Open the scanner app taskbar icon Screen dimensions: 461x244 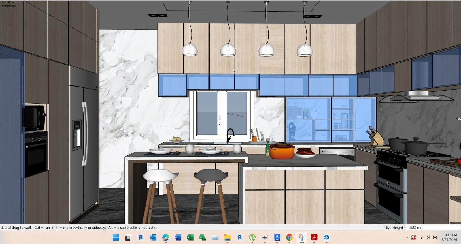264,237
